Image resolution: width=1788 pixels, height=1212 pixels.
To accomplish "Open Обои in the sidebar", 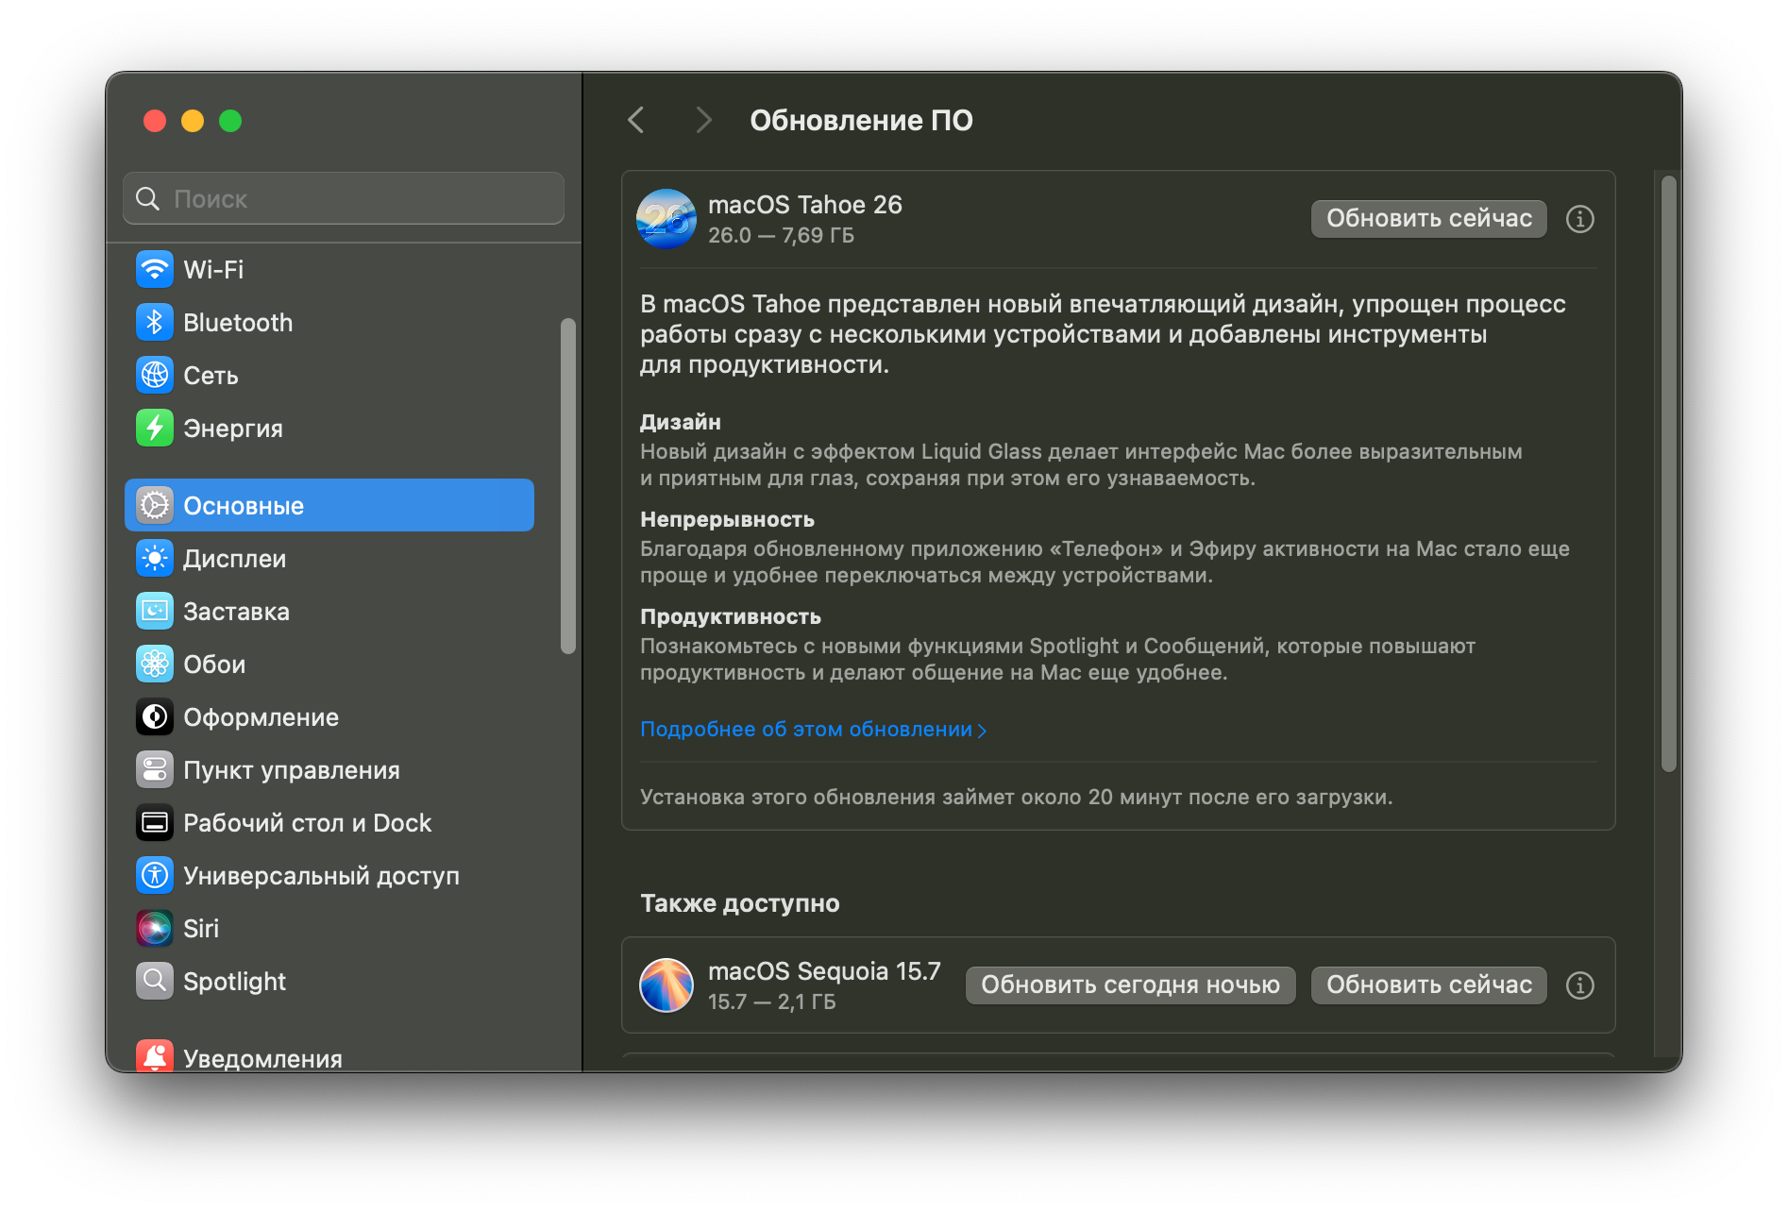I will click(329, 665).
